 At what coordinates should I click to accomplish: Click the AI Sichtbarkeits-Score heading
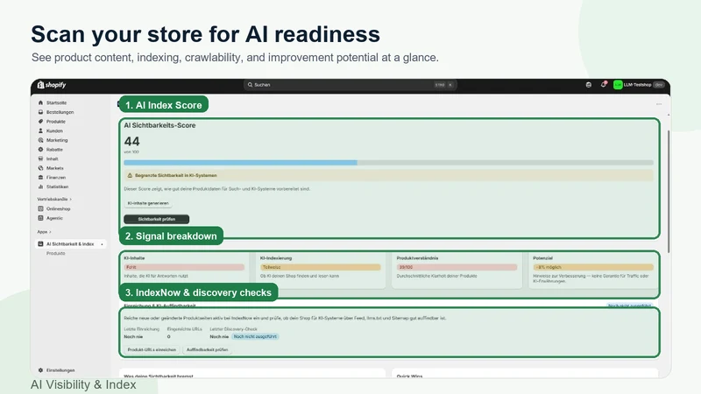(159, 125)
